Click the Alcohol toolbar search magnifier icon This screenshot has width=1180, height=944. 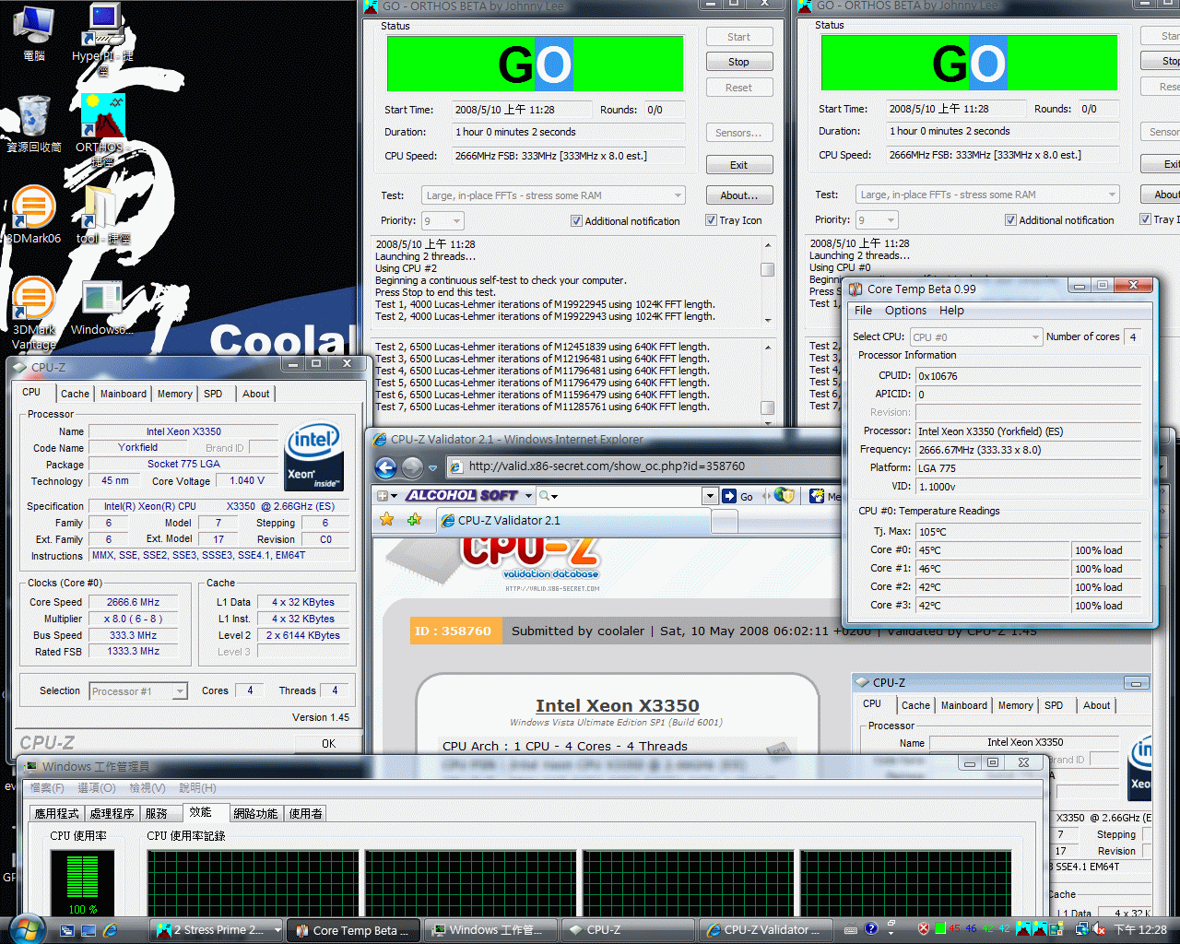click(x=544, y=496)
